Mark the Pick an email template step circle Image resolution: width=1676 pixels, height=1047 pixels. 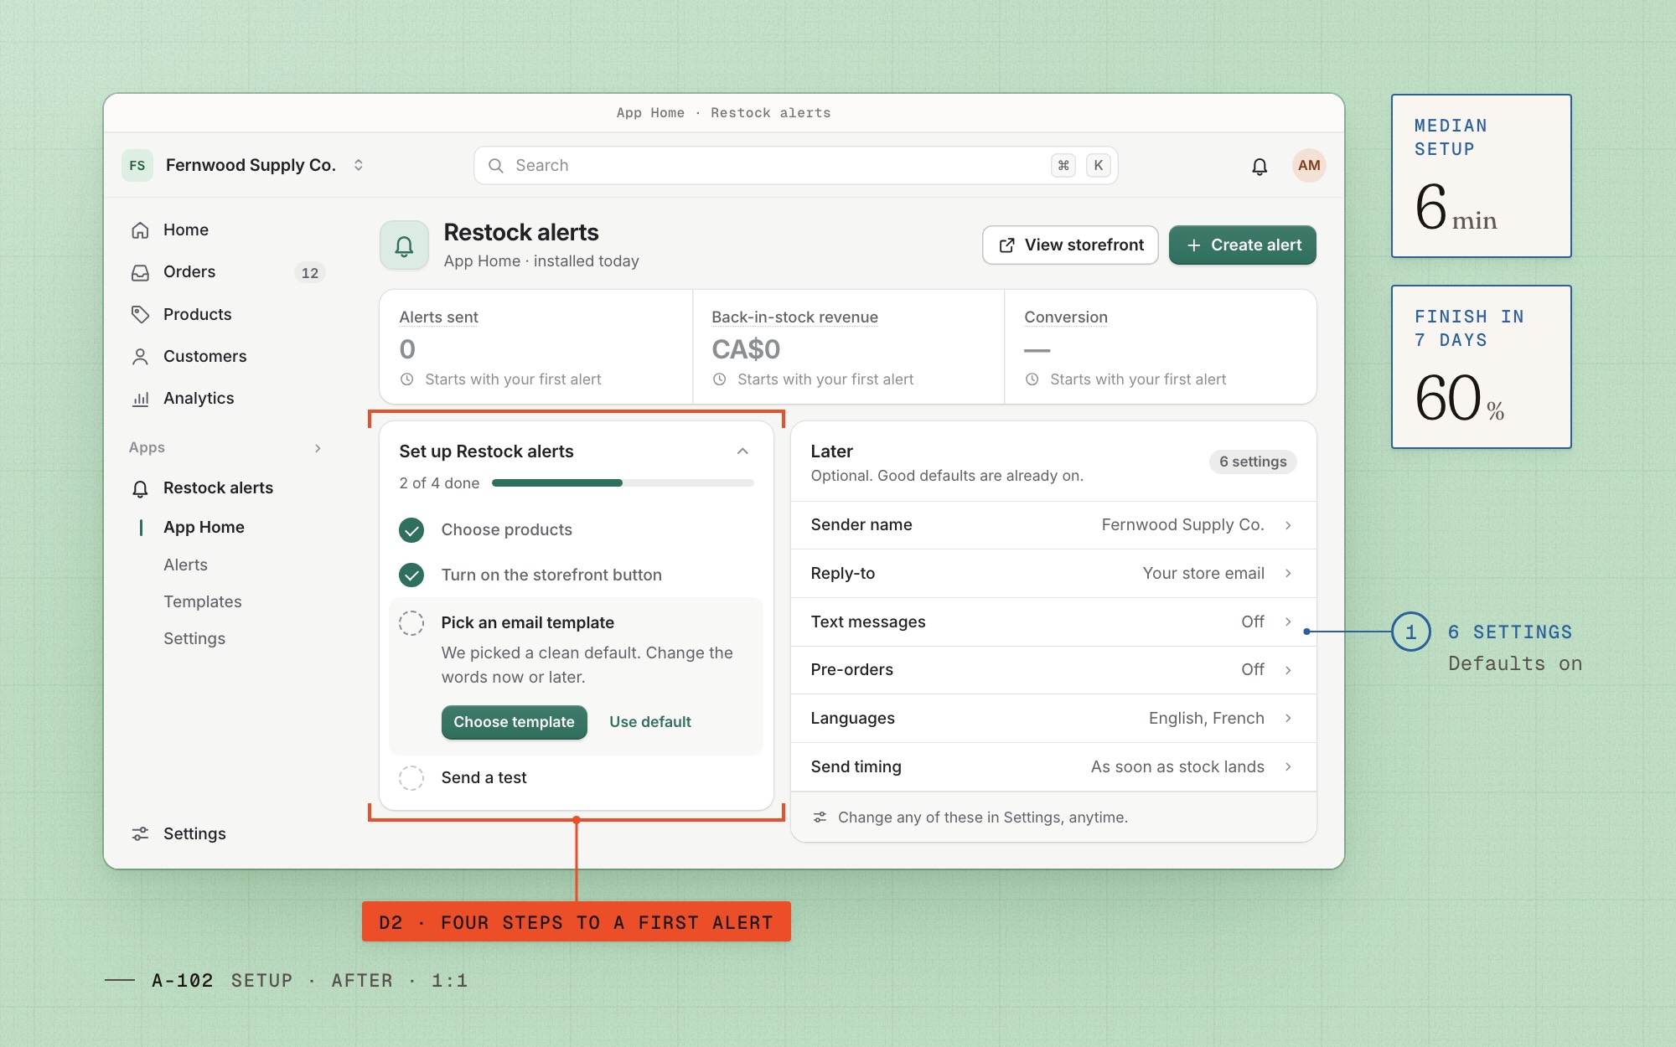[411, 622]
